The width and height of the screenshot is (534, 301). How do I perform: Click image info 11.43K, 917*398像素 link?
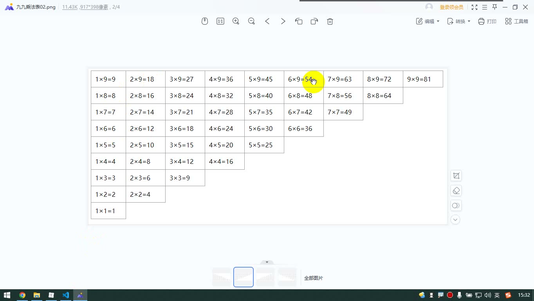tap(85, 7)
